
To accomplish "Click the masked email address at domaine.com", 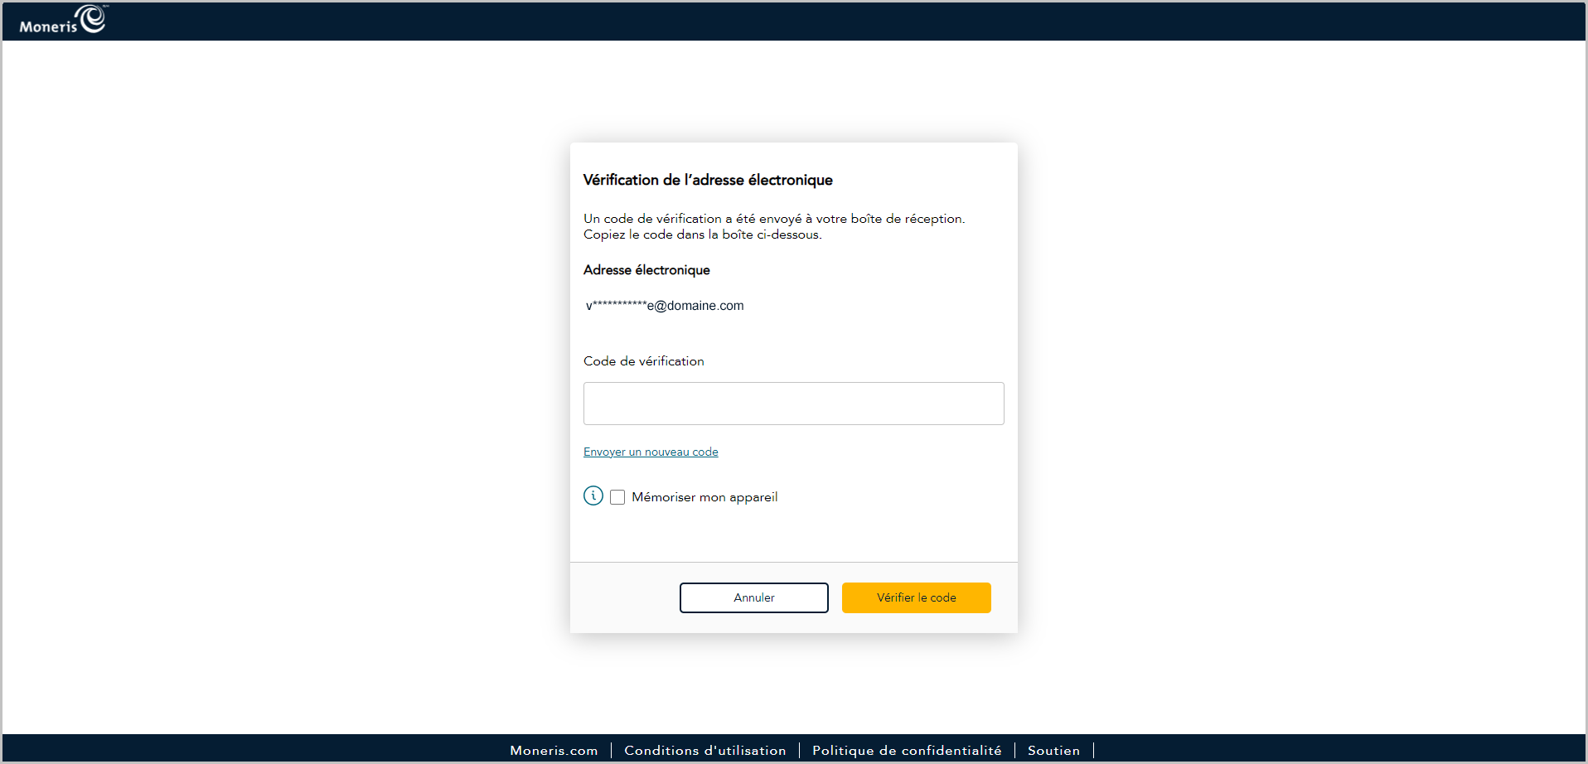I will point(665,306).
